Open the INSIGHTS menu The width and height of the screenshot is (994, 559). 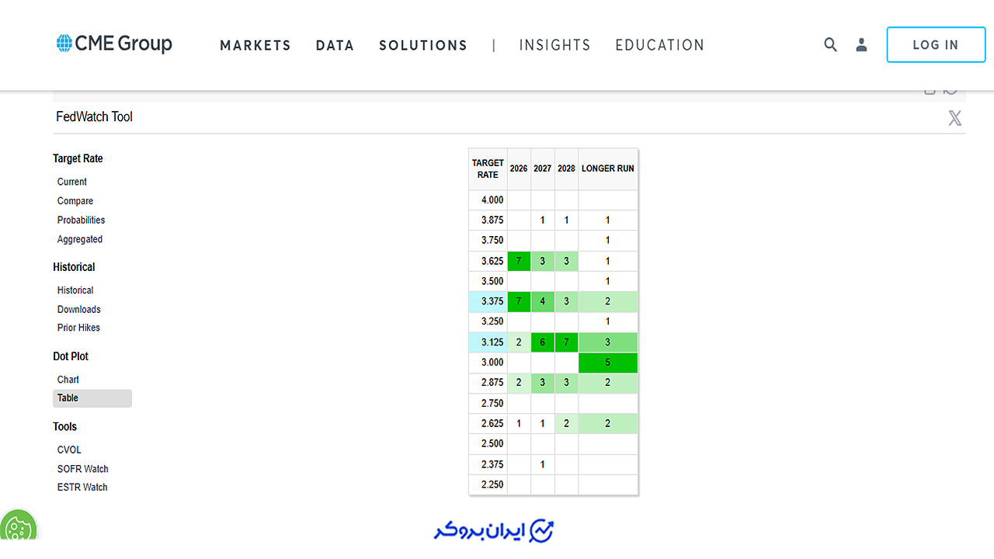click(x=554, y=45)
